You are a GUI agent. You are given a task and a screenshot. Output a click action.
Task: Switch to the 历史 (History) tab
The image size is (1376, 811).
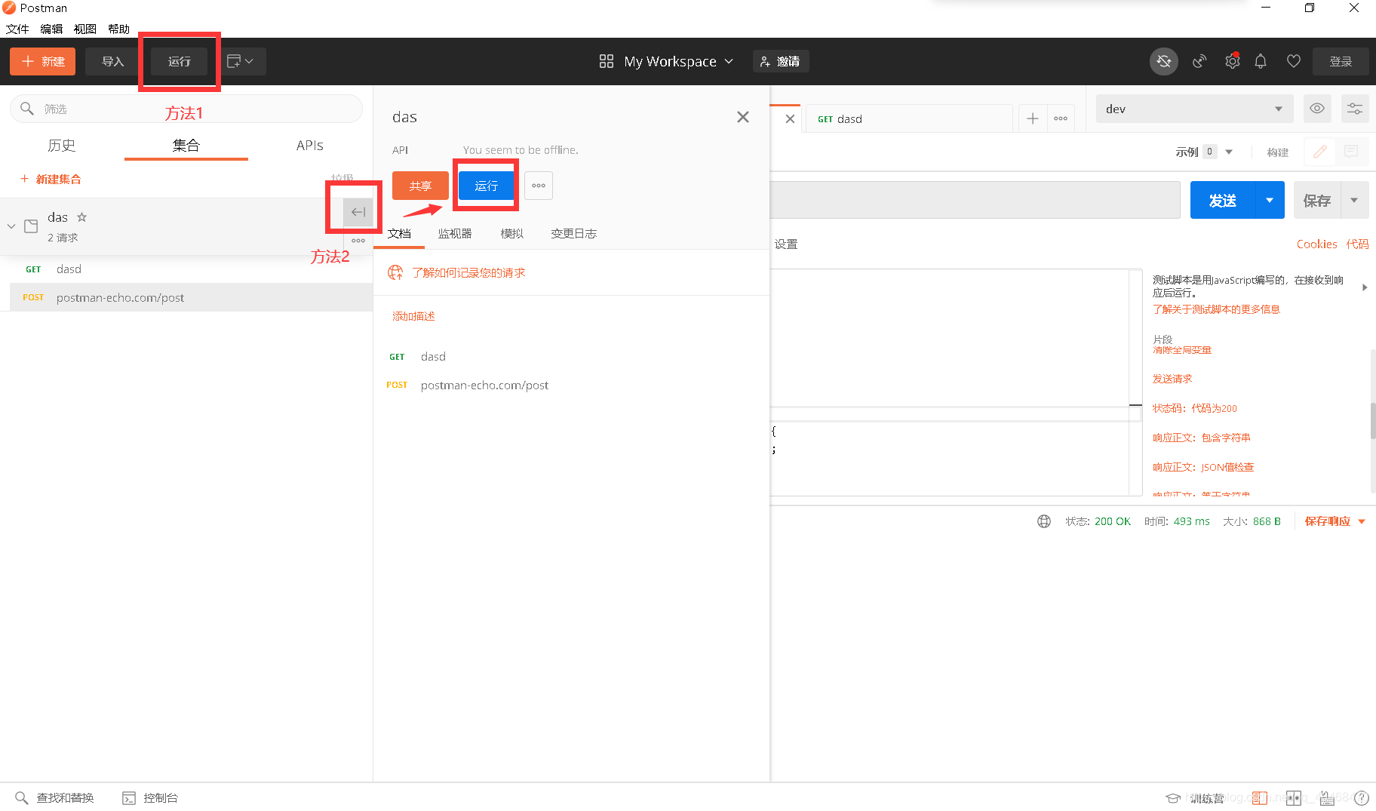click(x=62, y=146)
